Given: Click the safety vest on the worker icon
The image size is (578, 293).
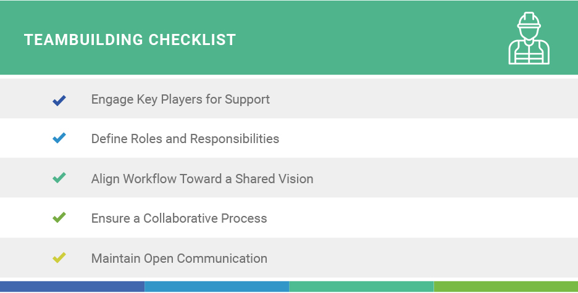Looking at the screenshot, I should [529, 52].
